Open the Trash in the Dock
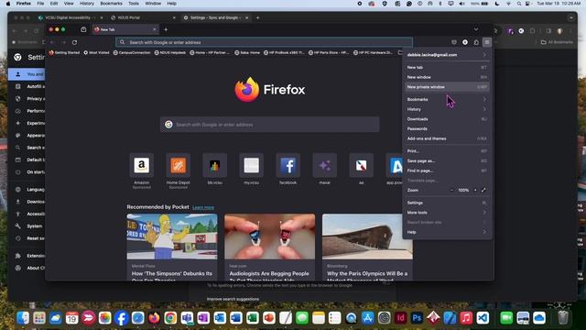This screenshot has height=330, width=586. tap(563, 318)
